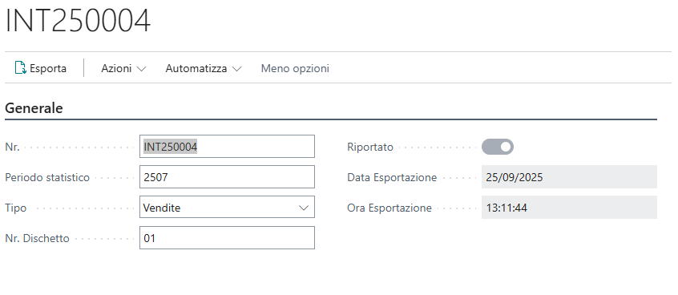
Task: Click the Esporta file export icon
Action: tap(20, 68)
